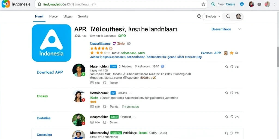Image resolution: width=279 pixels, height=139 pixels.
Task: Click blue badge next to Hosnieetak
Action: pyautogui.click(x=113, y=93)
